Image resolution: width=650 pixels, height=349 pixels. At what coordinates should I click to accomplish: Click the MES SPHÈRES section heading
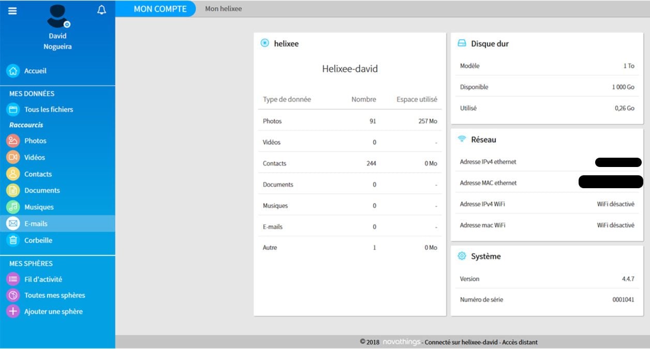click(x=31, y=264)
